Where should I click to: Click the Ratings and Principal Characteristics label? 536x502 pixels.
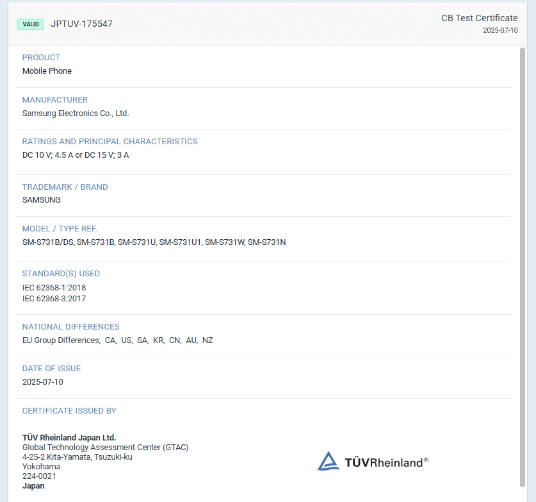click(x=110, y=142)
